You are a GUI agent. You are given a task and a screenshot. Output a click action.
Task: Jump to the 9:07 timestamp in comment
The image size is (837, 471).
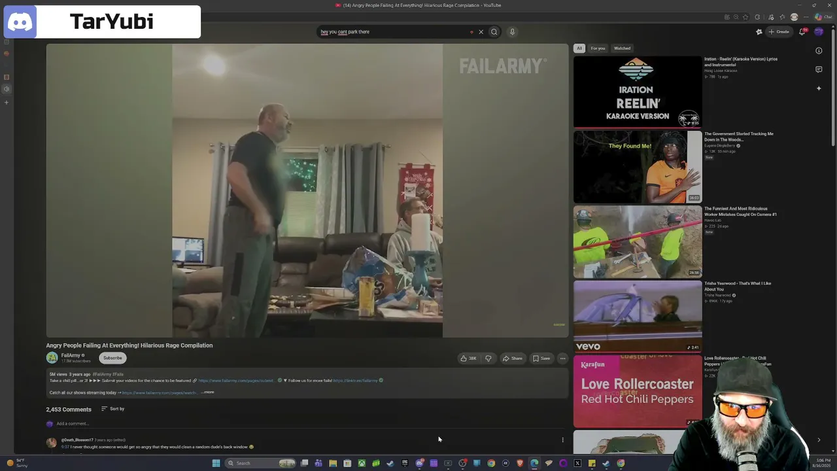coord(65,447)
